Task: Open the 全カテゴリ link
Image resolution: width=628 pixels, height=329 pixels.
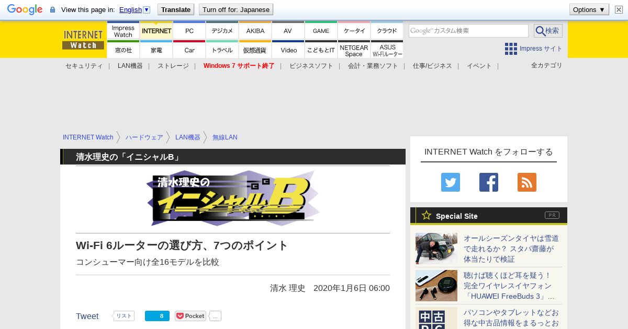Action: coord(547,65)
